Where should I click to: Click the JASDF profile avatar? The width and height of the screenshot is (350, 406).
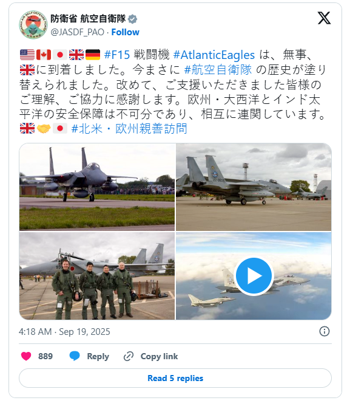click(33, 25)
